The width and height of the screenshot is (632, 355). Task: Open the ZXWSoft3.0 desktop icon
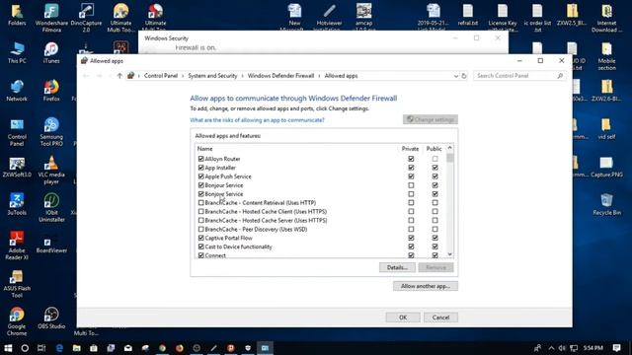(17, 167)
